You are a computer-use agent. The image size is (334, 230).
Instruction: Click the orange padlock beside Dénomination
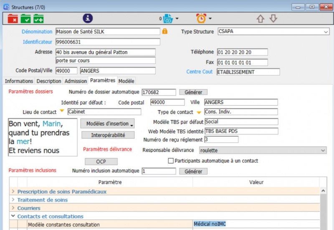click(165, 32)
